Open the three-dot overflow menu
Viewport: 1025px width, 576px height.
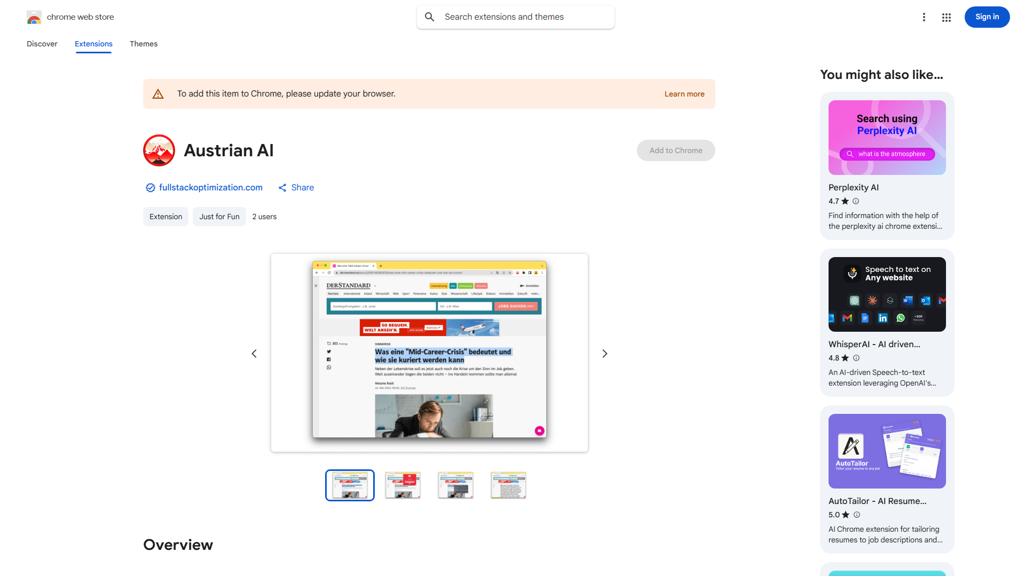click(924, 17)
